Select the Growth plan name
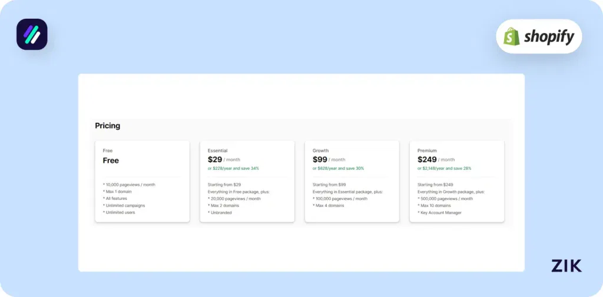Viewport: 603px width, 297px height. tap(321, 151)
